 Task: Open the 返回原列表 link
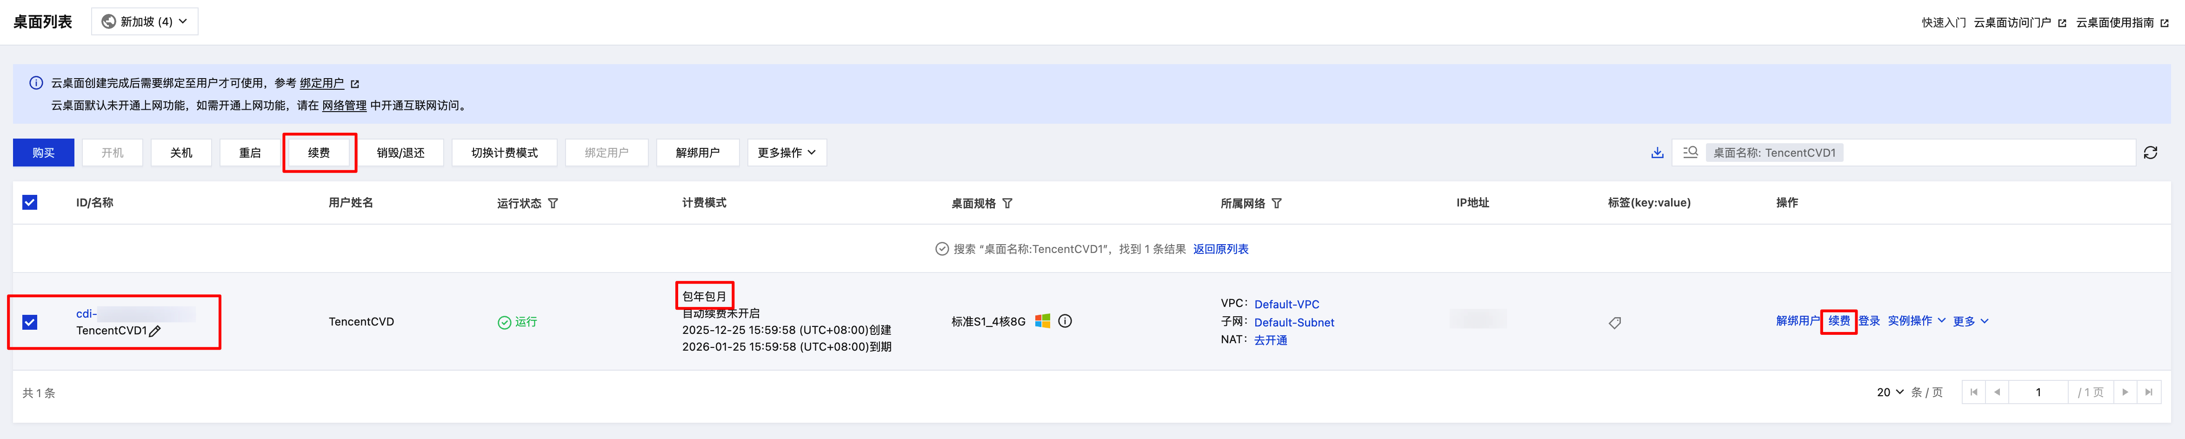tap(1220, 249)
